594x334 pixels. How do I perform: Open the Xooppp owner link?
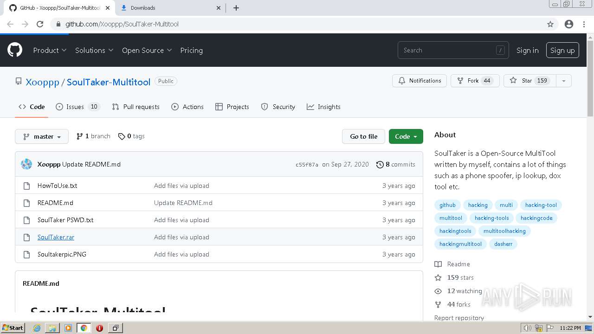click(x=42, y=82)
